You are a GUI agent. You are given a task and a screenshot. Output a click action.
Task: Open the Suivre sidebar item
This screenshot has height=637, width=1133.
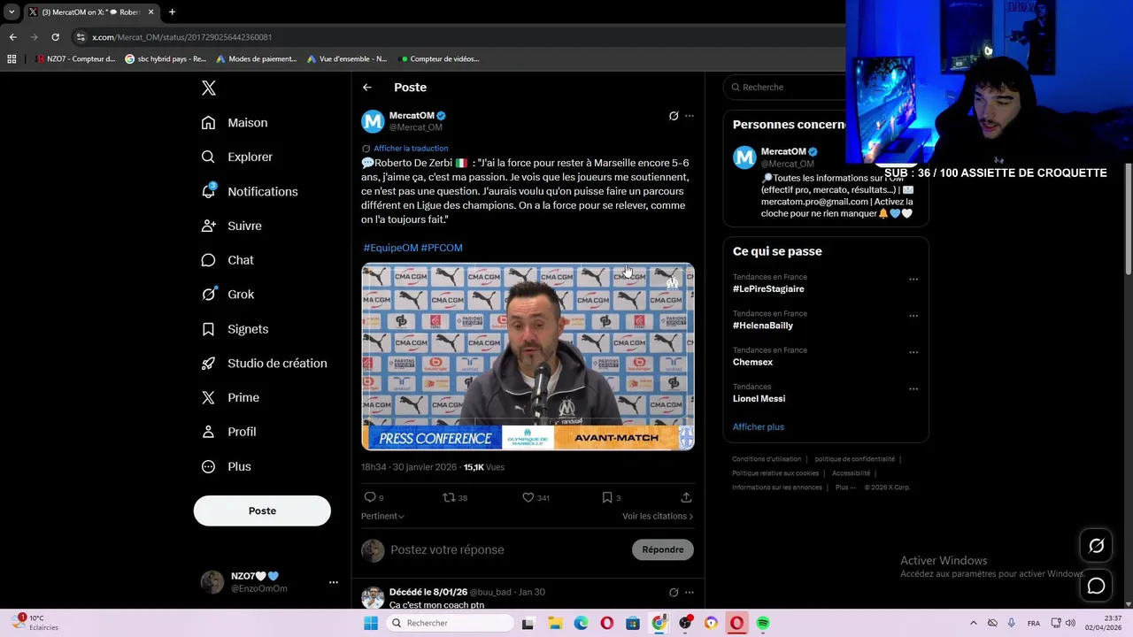(232, 226)
